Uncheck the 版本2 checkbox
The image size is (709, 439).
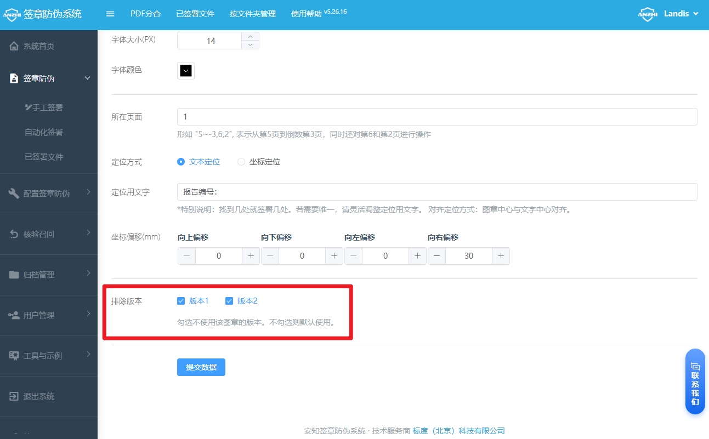(x=229, y=301)
